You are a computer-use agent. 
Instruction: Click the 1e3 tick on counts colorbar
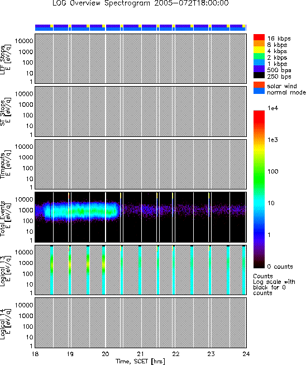pos(272,140)
